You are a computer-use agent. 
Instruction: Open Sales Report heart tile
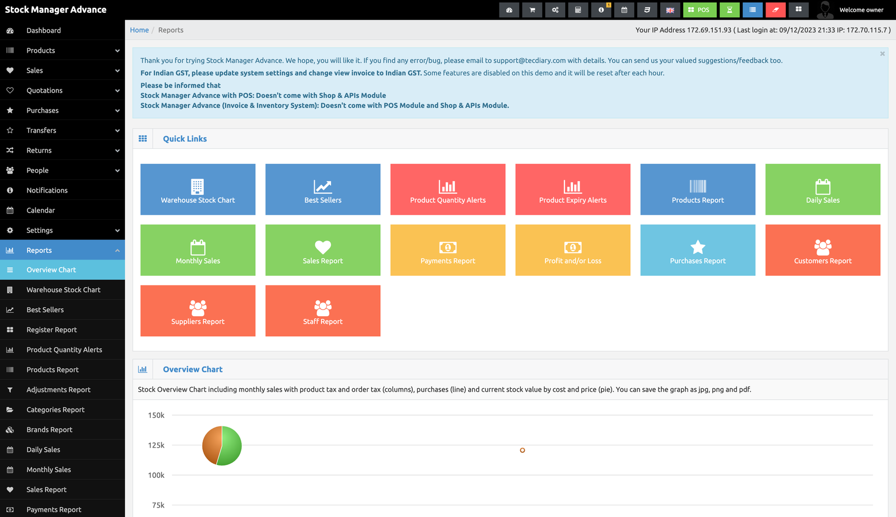click(x=323, y=250)
